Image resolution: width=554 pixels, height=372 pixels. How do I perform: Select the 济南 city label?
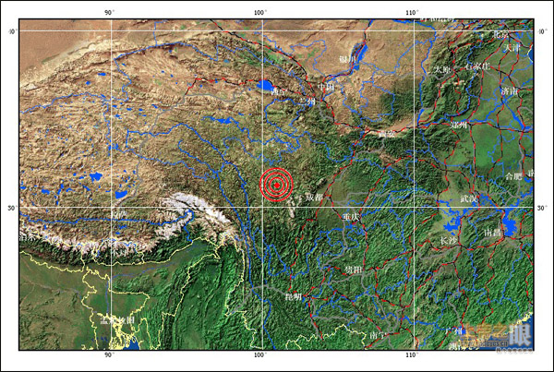tap(509, 91)
